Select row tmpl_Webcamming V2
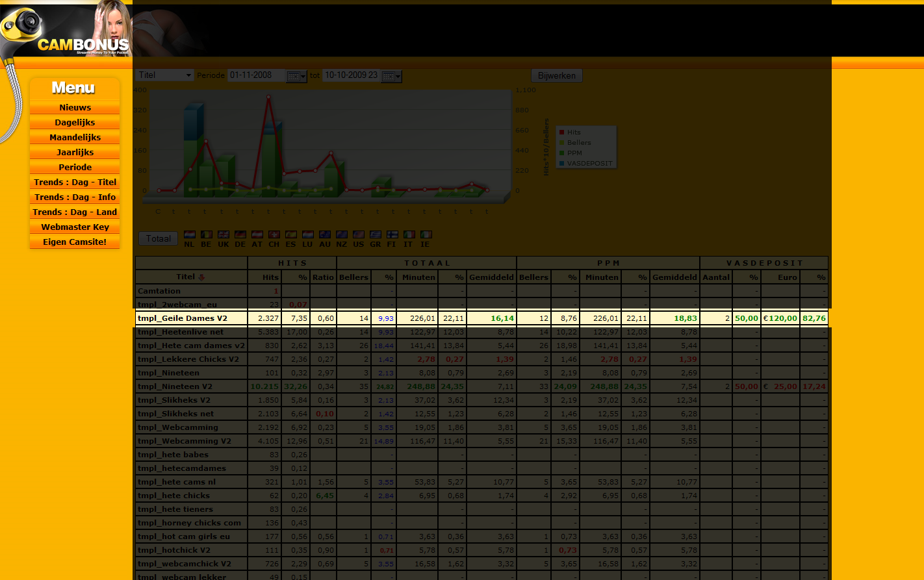The height and width of the screenshot is (580, 924). pos(481,441)
